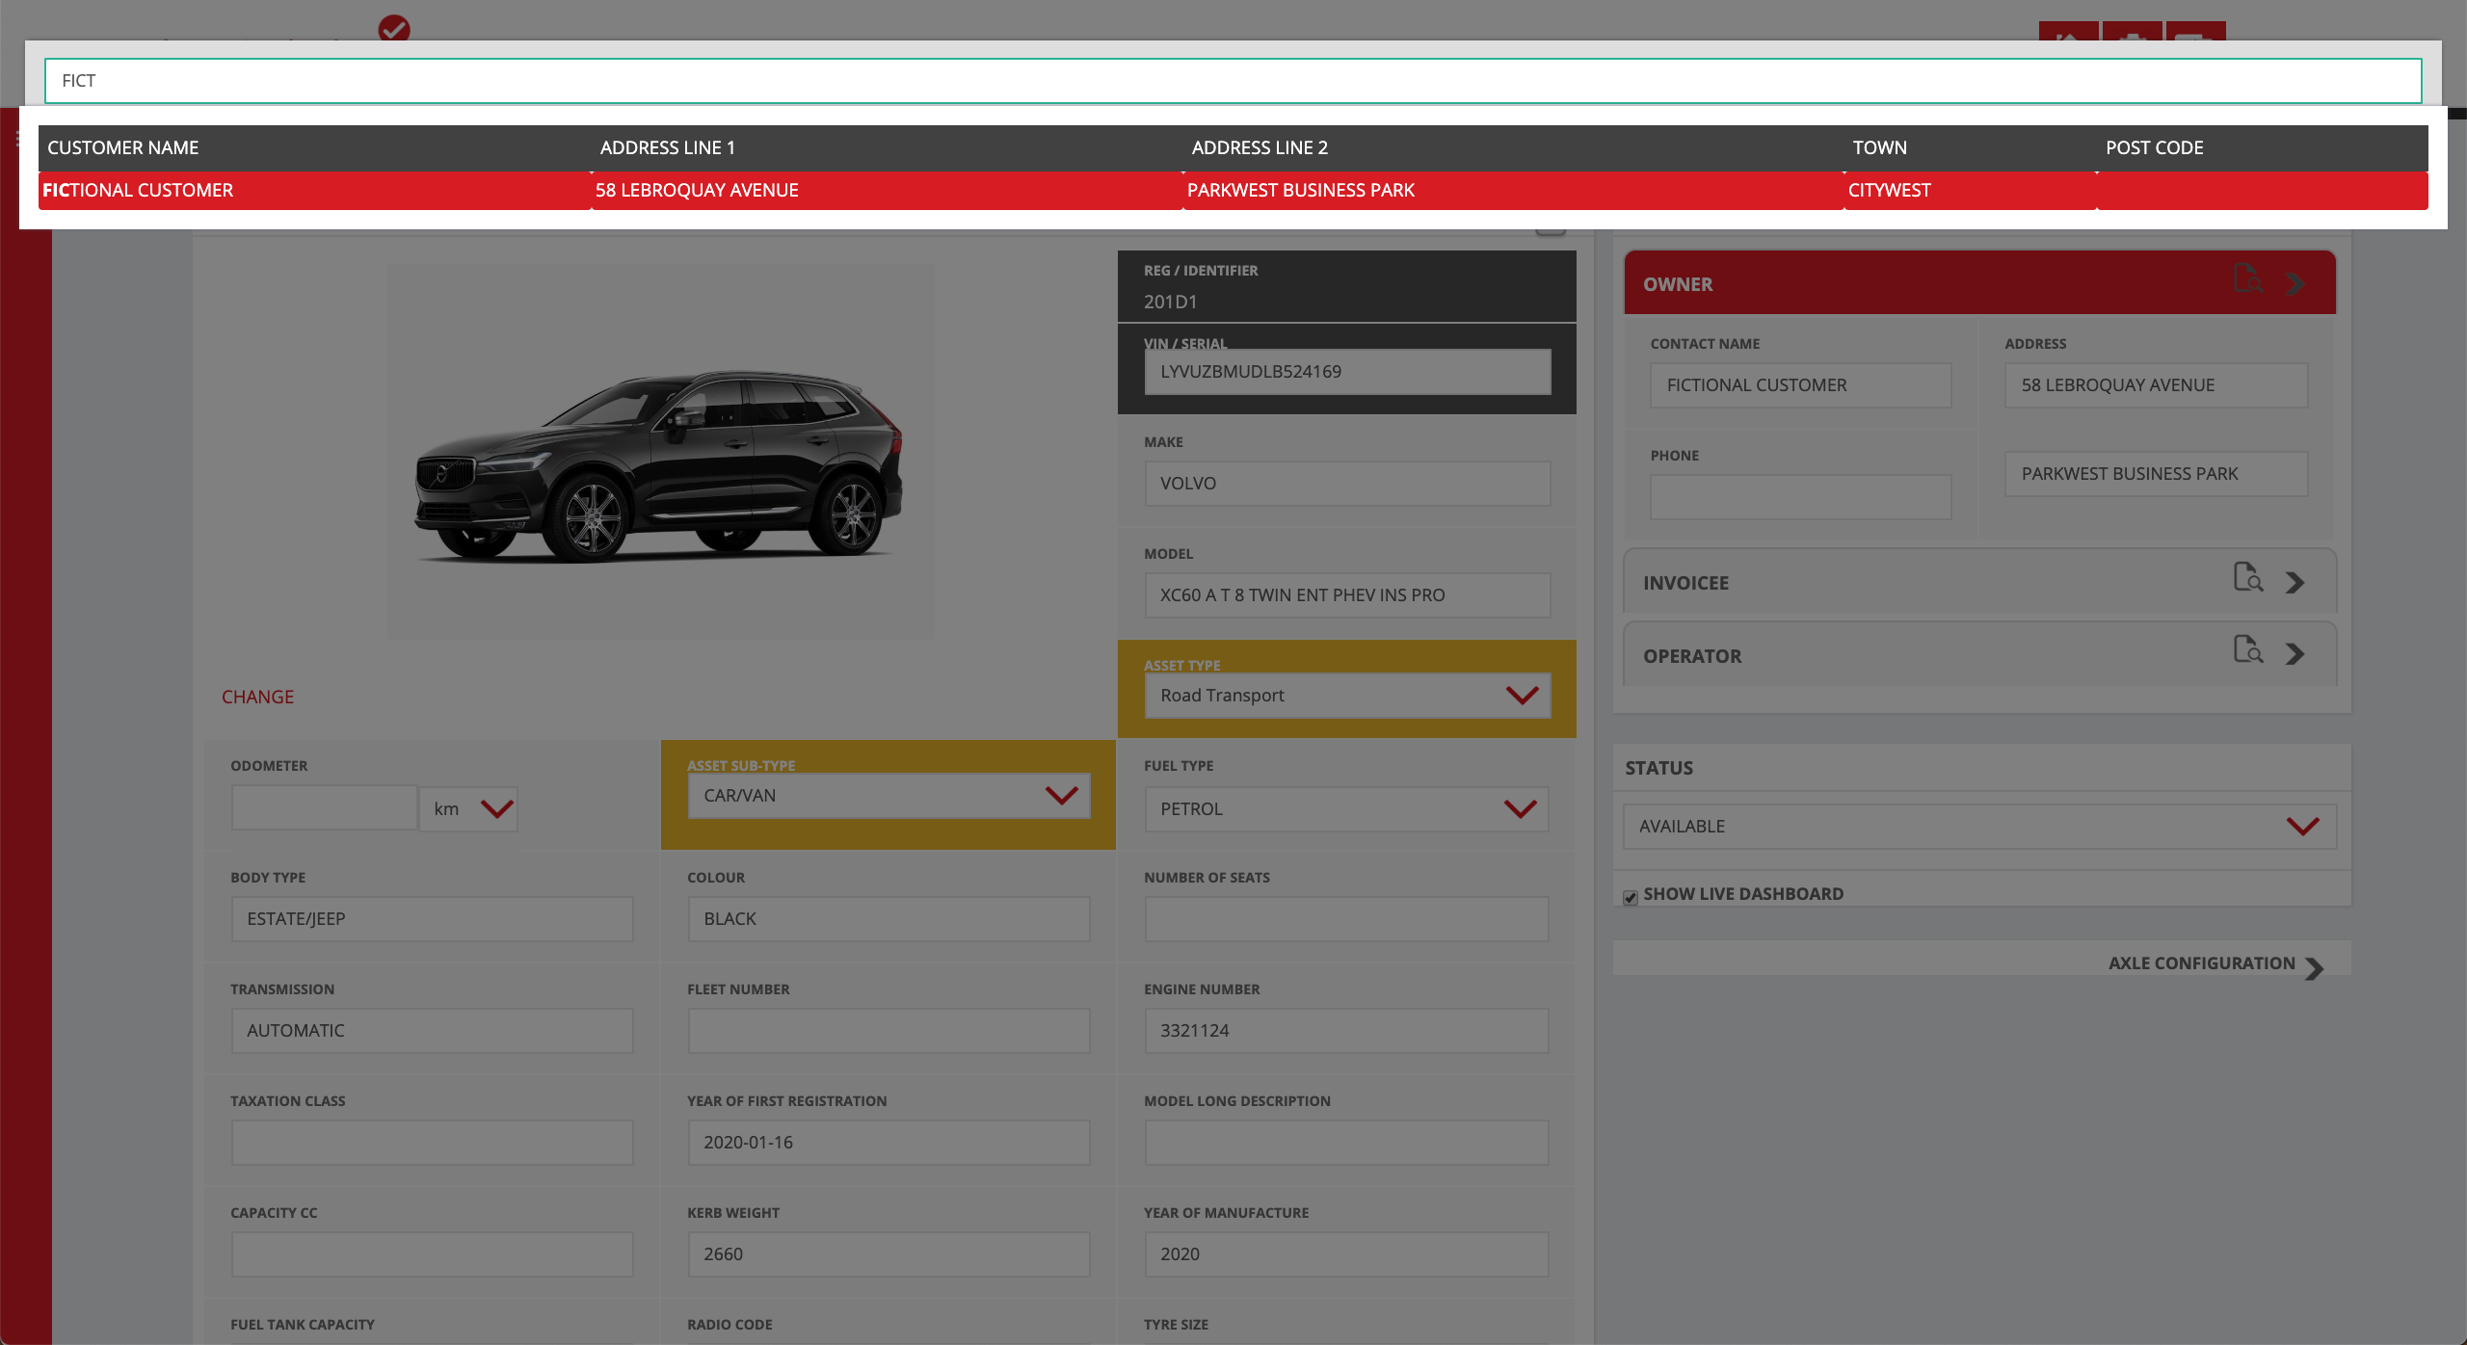The image size is (2467, 1345).
Task: Open the Fuel Type PETROL dropdown
Action: [x=1346, y=809]
